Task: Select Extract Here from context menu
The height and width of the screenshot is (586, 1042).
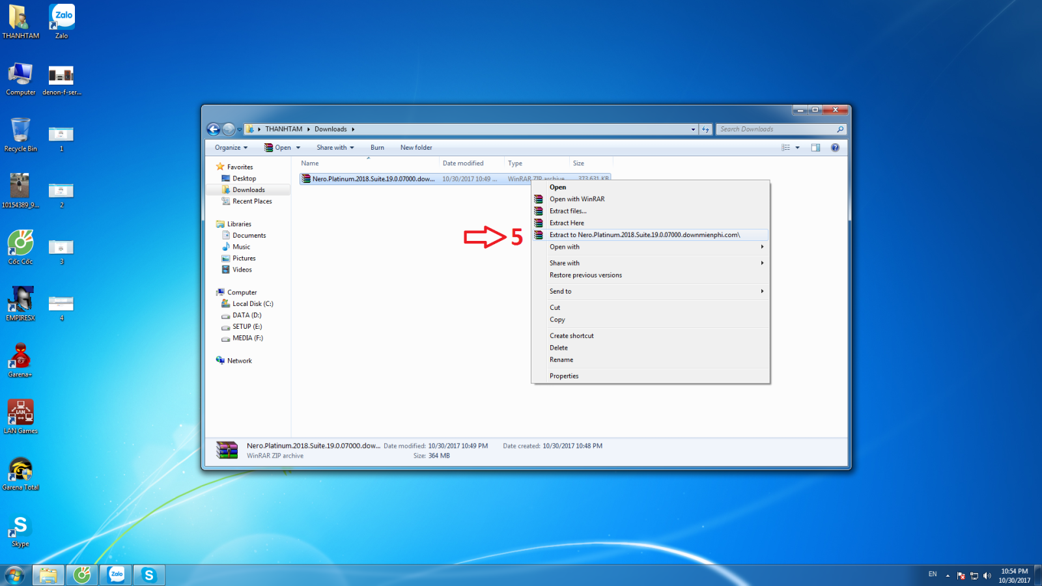Action: point(567,223)
